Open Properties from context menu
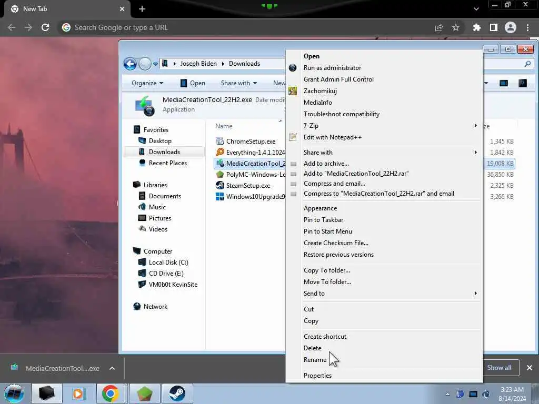The height and width of the screenshot is (404, 539). 383,376
